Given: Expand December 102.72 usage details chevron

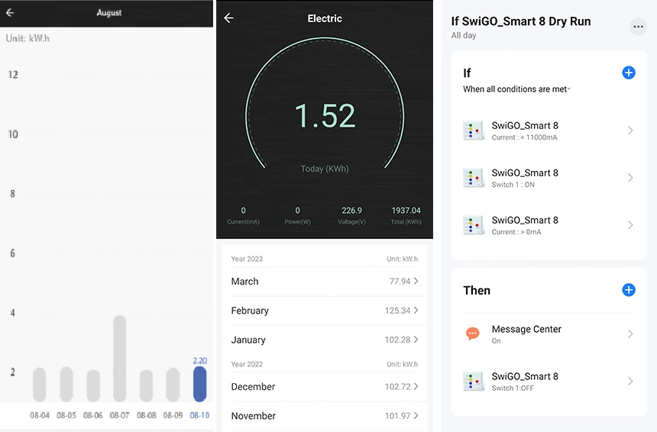Looking at the screenshot, I should pos(416,386).
